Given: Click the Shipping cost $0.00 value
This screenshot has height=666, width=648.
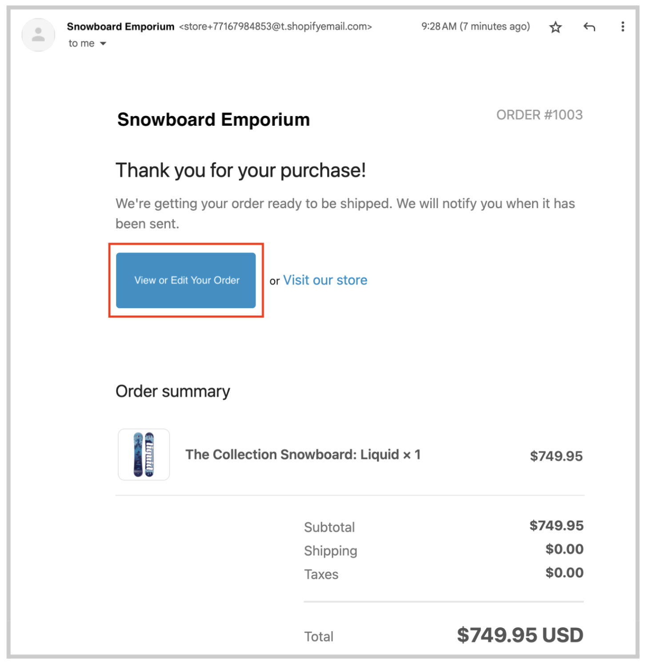Looking at the screenshot, I should tap(564, 549).
